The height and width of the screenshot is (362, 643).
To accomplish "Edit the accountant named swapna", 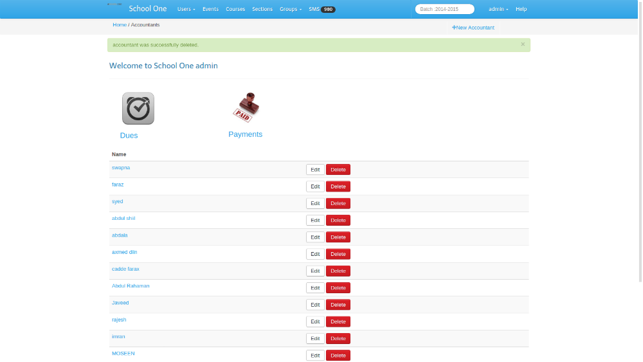I will pyautogui.click(x=315, y=170).
